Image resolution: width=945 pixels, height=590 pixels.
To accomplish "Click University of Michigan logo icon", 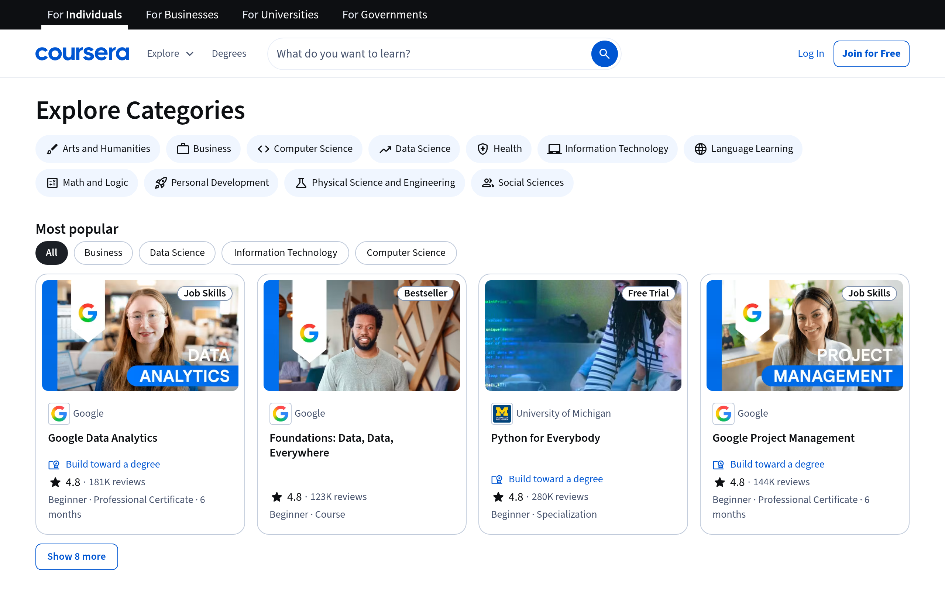I will pyautogui.click(x=502, y=414).
